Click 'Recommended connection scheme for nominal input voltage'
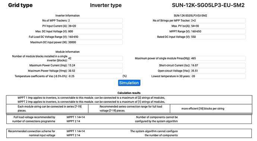257x141 pixels. 32,133
